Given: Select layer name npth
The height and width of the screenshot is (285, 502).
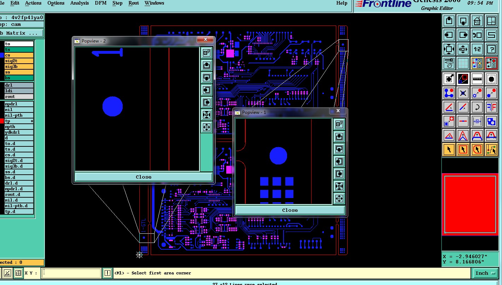Looking at the screenshot, I should click(x=19, y=127).
